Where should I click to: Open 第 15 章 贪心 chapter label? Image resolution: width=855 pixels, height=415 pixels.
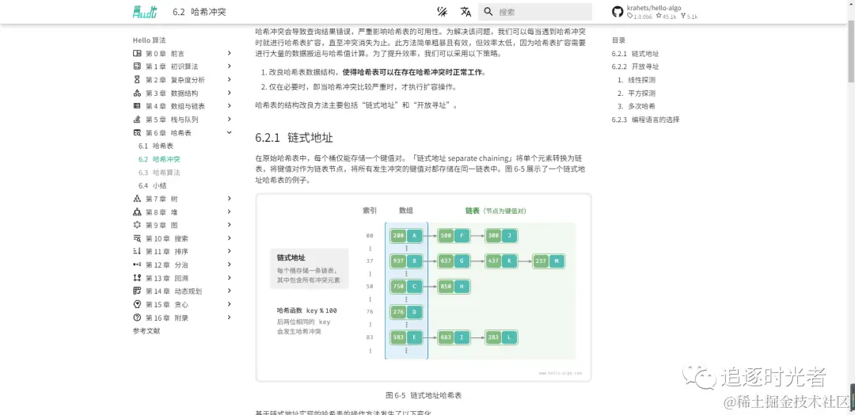167,304
